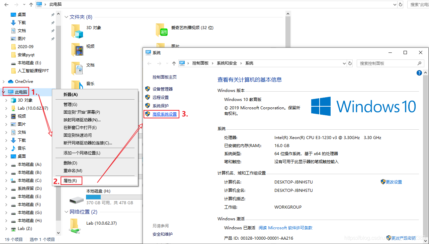The height and width of the screenshot is (244, 429).
Task: Collapse the 网络位置 (2) group header
Action: pyautogui.click(x=66, y=212)
